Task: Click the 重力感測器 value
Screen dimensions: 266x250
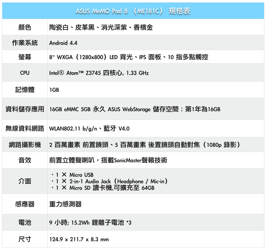Action: click(x=65, y=204)
